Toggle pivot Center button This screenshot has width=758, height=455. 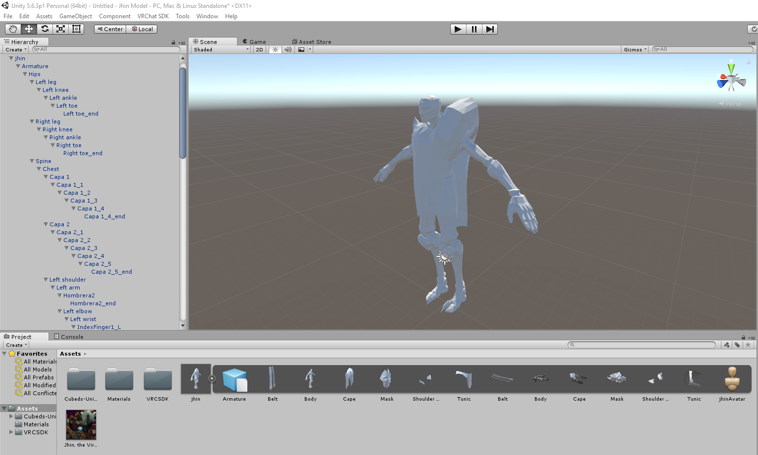[110, 29]
